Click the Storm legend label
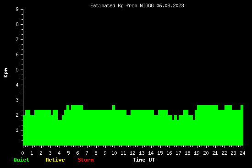This screenshot has width=252, height=168. click(86, 160)
